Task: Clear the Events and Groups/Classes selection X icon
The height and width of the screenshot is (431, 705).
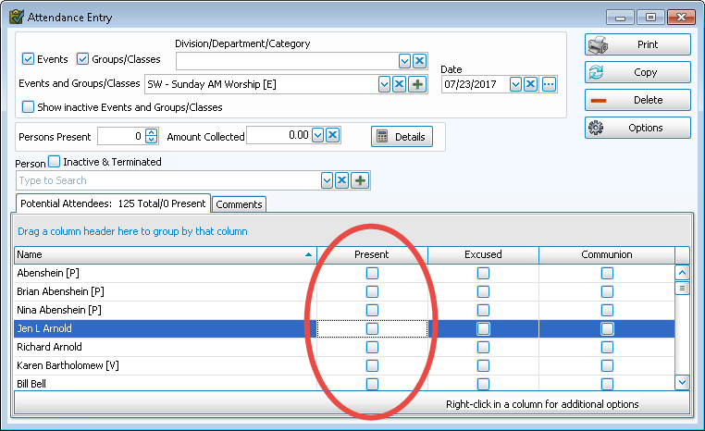Action: point(400,84)
